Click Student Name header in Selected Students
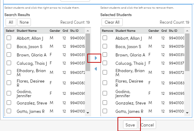This screenshot has height=131, width=194. pos(125,31)
